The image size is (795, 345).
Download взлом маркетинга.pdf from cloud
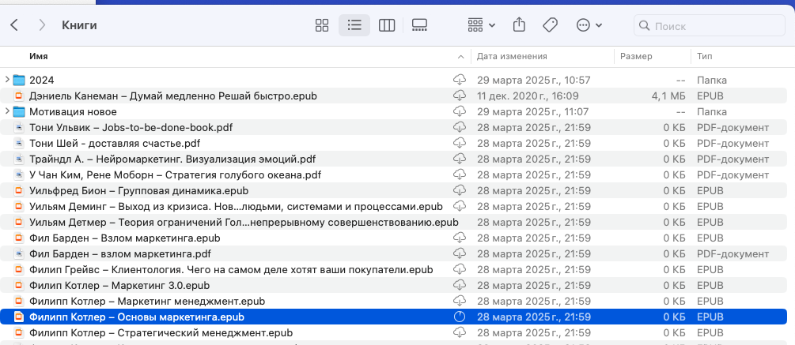tap(460, 253)
